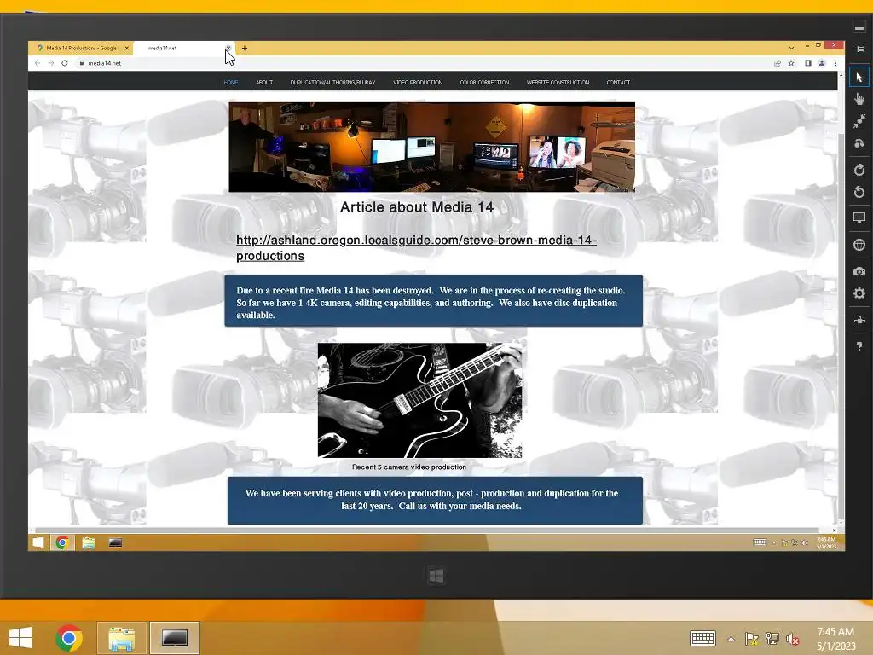Open the monitor display options icon
The width and height of the screenshot is (873, 655).
coord(859,218)
